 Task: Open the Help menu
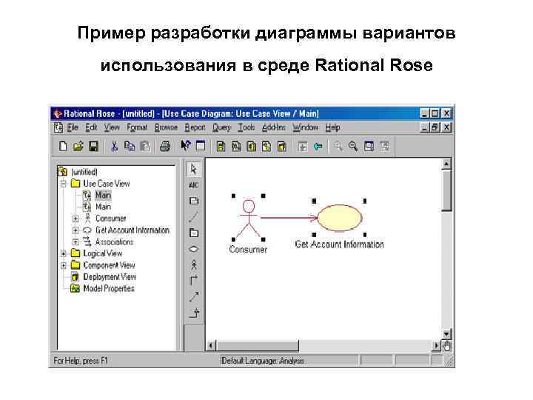[x=332, y=127]
